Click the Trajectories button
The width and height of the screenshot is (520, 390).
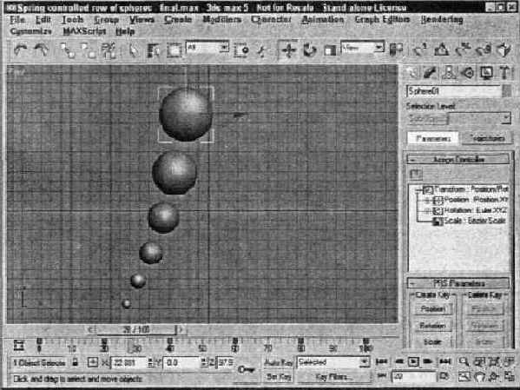[488, 138]
